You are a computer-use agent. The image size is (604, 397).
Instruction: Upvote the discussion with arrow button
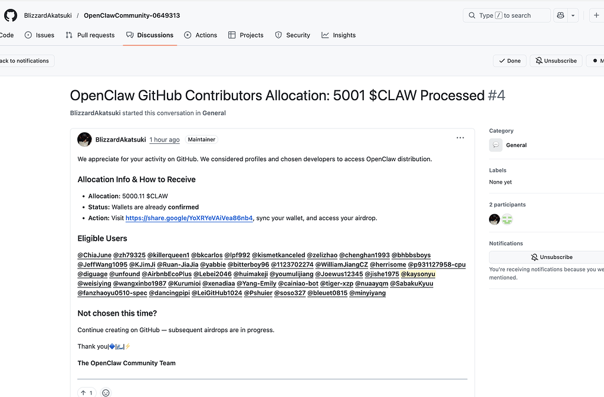pyautogui.click(x=87, y=393)
